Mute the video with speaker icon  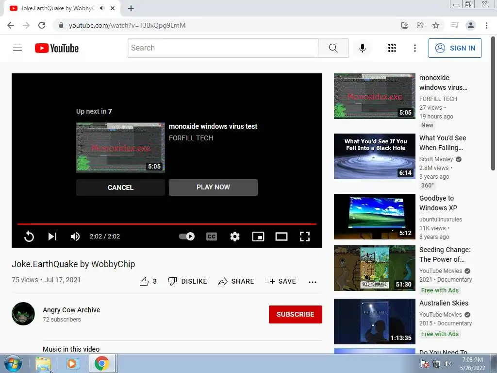(x=75, y=237)
